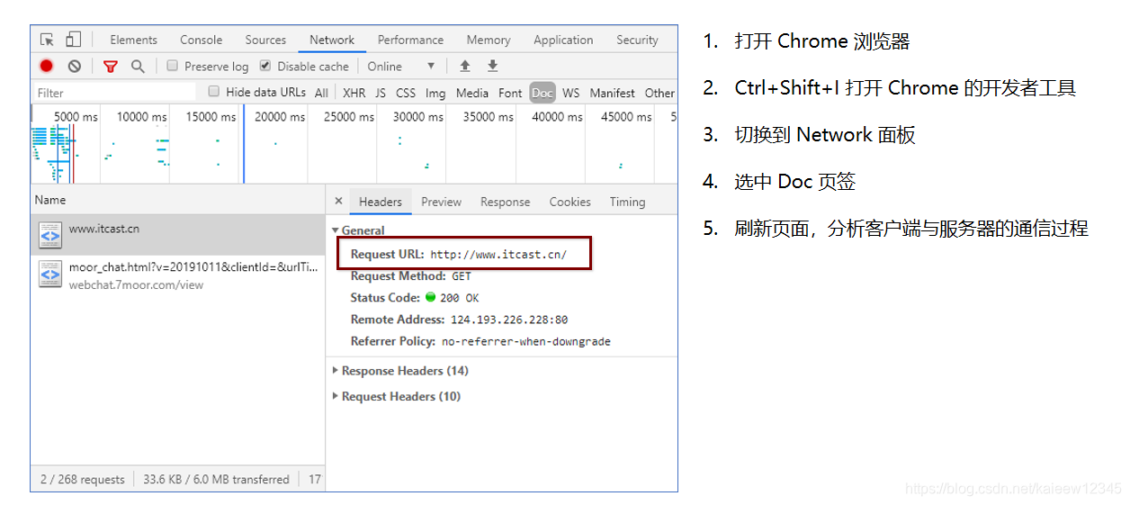Switch to the Elements panel
This screenshot has height=505, width=1130.
pyautogui.click(x=133, y=40)
